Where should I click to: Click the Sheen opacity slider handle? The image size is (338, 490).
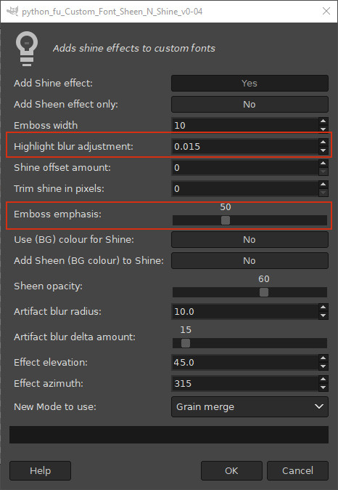coord(264,292)
